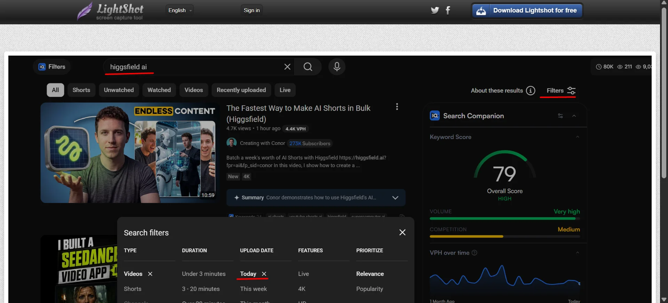Click Download Lightshot for free button
This screenshot has height=303, width=668.
coord(527,10)
